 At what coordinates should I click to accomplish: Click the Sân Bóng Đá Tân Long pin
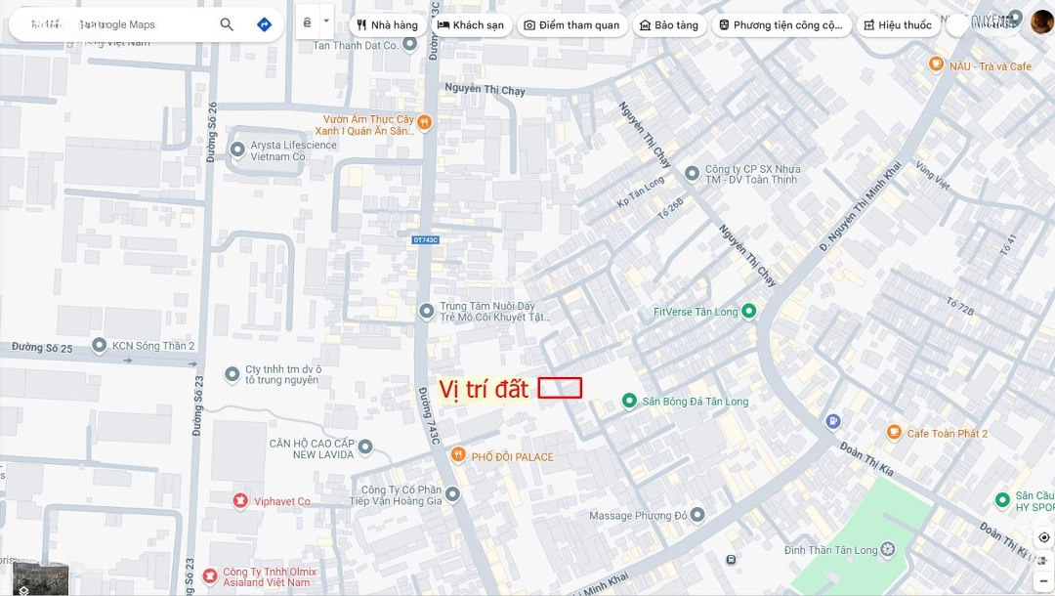tap(629, 401)
